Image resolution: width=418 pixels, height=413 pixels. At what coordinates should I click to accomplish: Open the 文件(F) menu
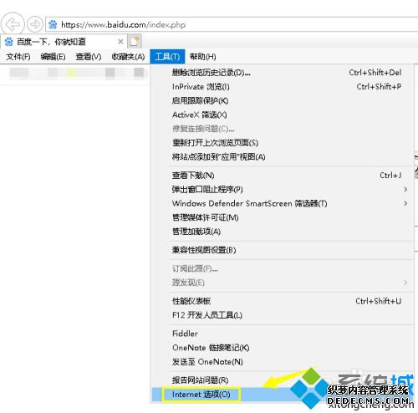click(18, 57)
